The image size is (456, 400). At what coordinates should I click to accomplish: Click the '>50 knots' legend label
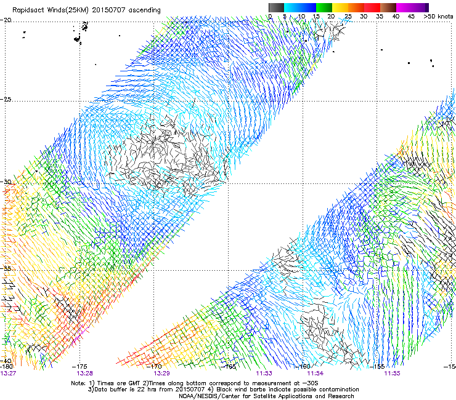[438, 17]
